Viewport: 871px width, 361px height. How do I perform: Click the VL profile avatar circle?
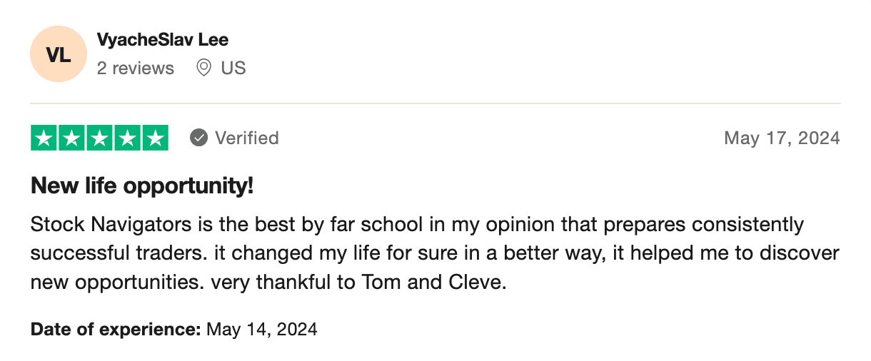(x=59, y=54)
